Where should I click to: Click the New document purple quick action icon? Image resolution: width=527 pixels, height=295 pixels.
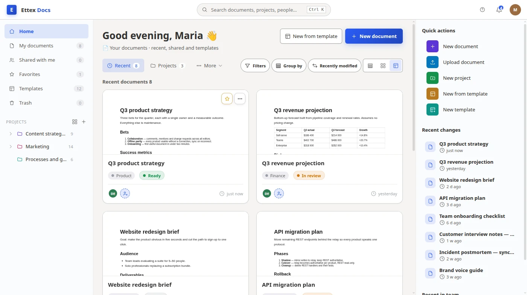tap(433, 46)
